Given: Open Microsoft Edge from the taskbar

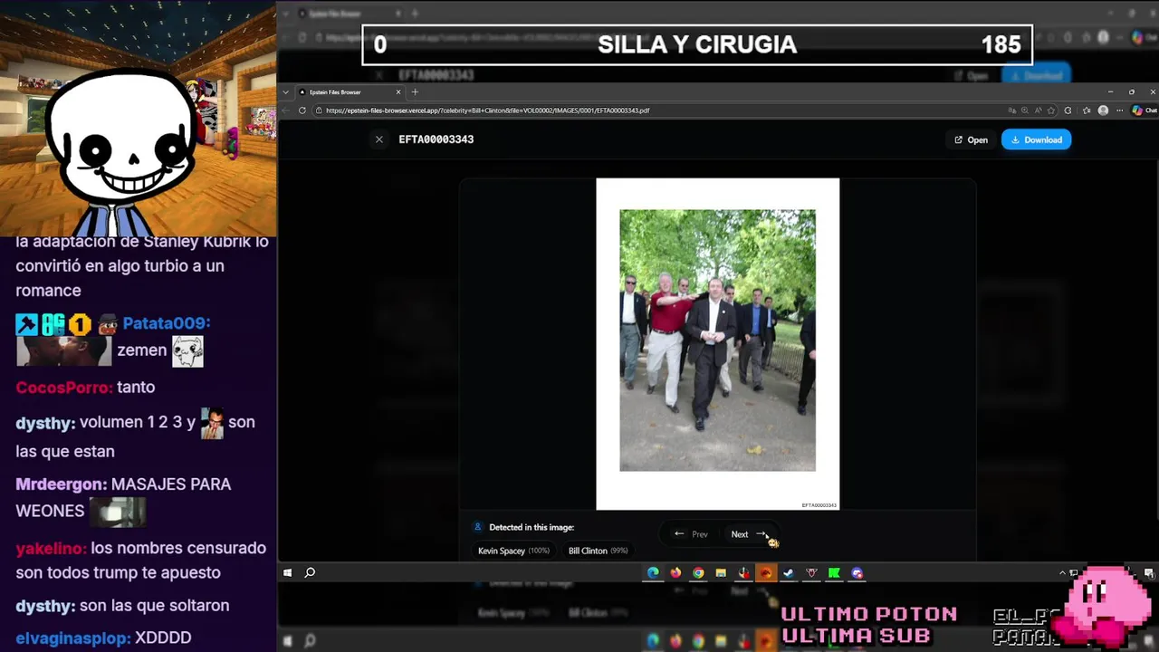Looking at the screenshot, I should [x=653, y=572].
